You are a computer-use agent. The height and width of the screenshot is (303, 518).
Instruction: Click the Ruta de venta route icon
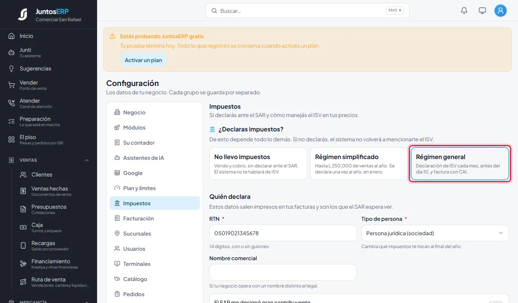(x=23, y=282)
